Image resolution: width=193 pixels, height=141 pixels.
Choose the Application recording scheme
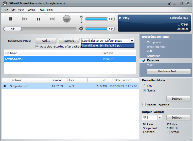click(x=153, y=56)
